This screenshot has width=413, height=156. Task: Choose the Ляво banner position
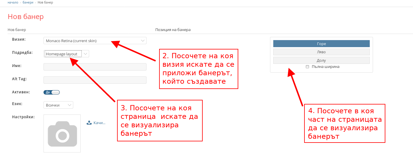coord(321,52)
